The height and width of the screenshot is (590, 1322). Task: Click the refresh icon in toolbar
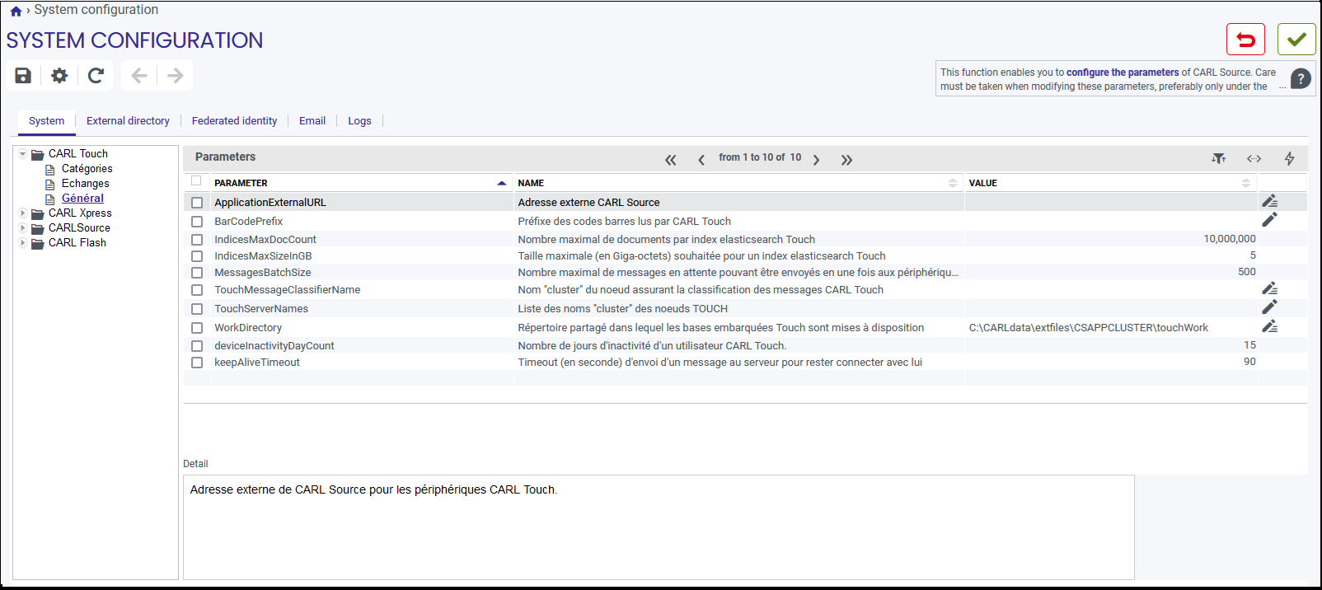pyautogui.click(x=96, y=76)
